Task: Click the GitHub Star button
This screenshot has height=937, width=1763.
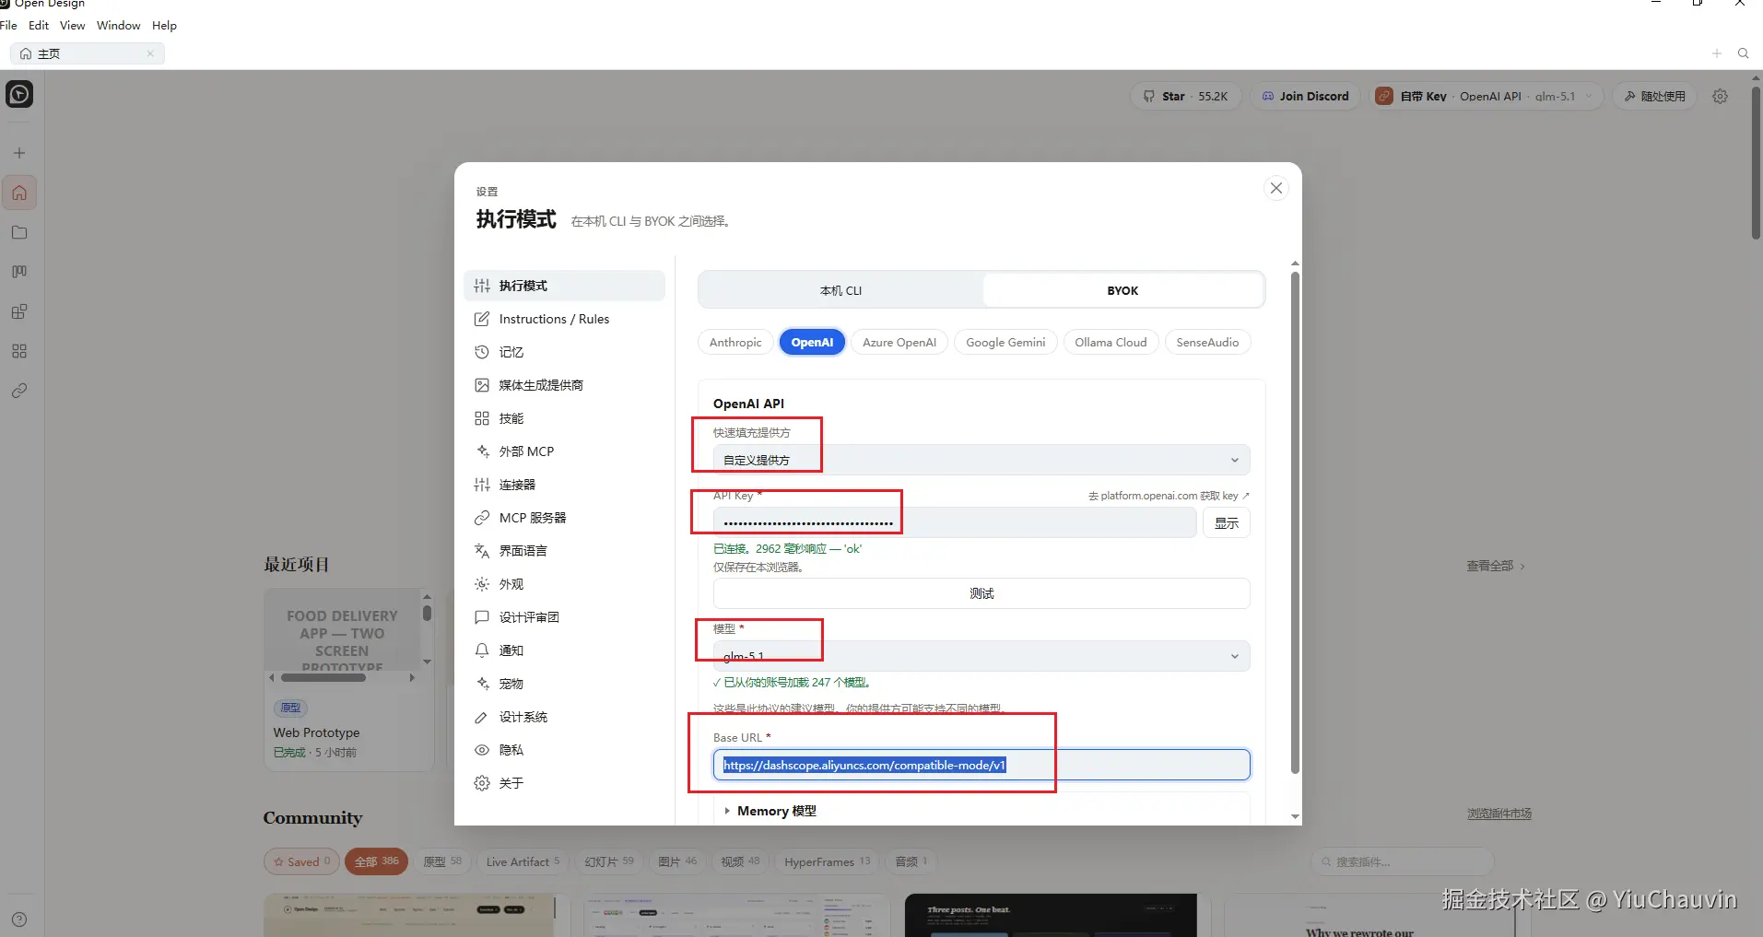Action: pos(1185,96)
